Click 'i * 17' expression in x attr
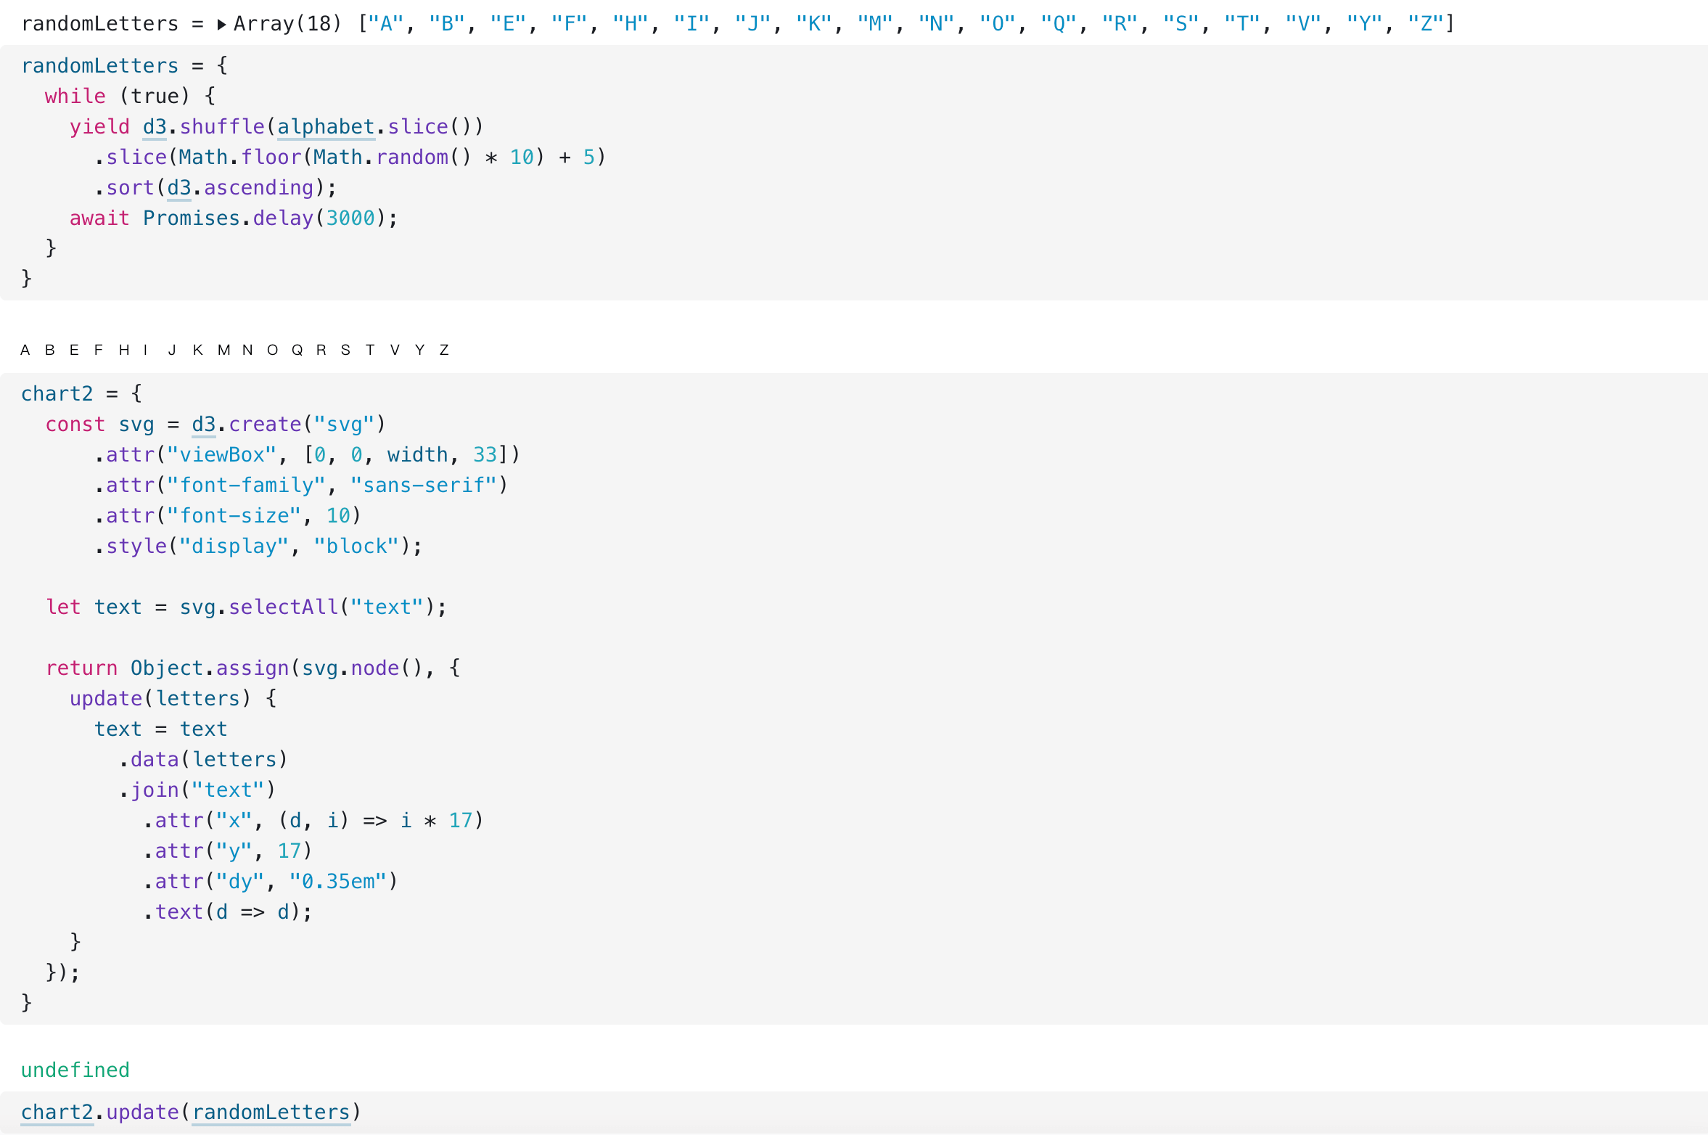Screen dimensions: 1708x1135 coord(437,821)
